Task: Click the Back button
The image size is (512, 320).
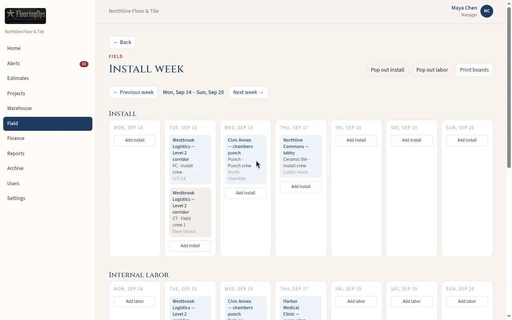Action: click(x=122, y=42)
